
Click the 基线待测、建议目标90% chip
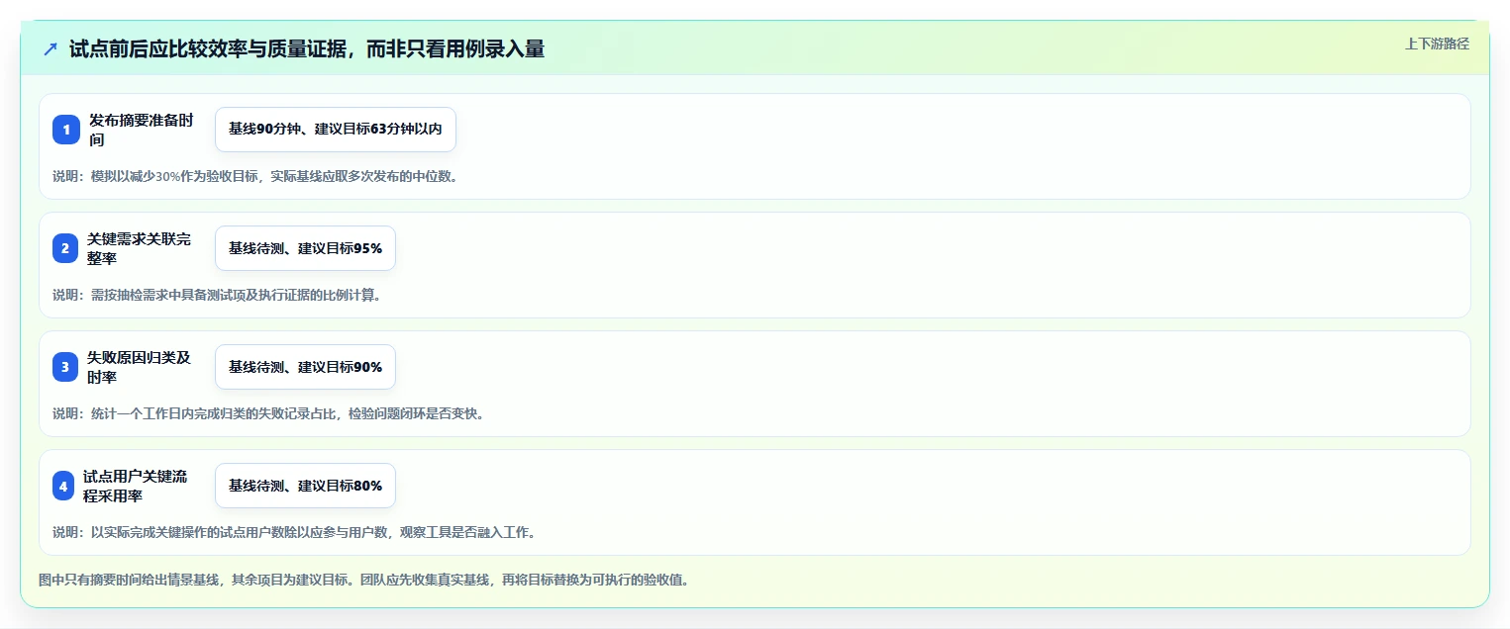coord(305,367)
